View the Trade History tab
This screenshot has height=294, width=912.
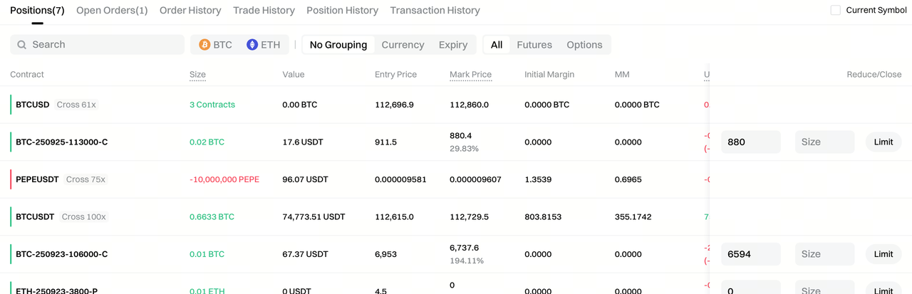[x=264, y=11]
